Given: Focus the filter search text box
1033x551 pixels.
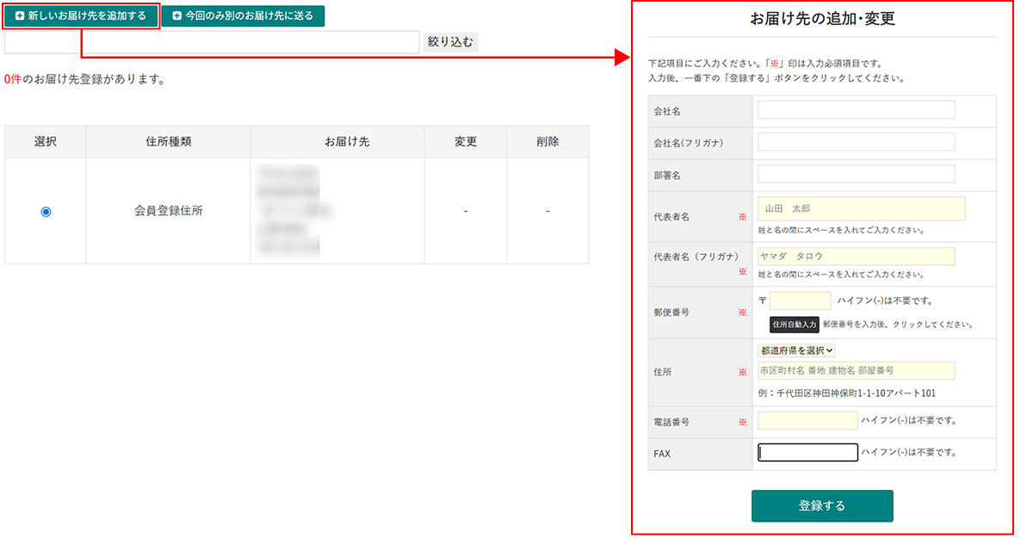Looking at the screenshot, I should (212, 42).
